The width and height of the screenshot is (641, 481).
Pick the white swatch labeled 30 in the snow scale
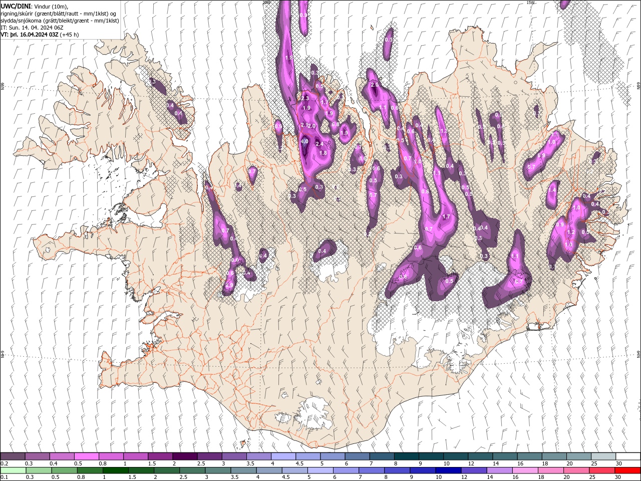click(x=628, y=456)
